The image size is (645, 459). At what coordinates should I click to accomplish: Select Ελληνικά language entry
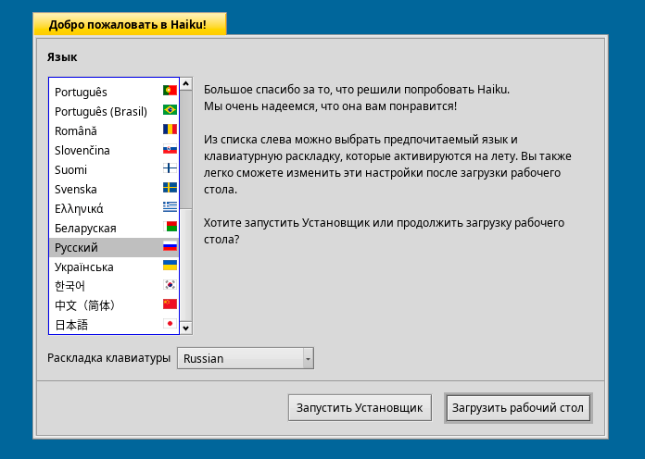114,208
